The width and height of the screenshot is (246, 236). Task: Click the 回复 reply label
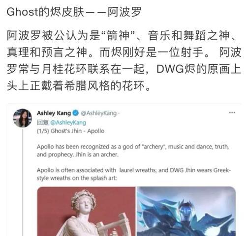[43, 123]
